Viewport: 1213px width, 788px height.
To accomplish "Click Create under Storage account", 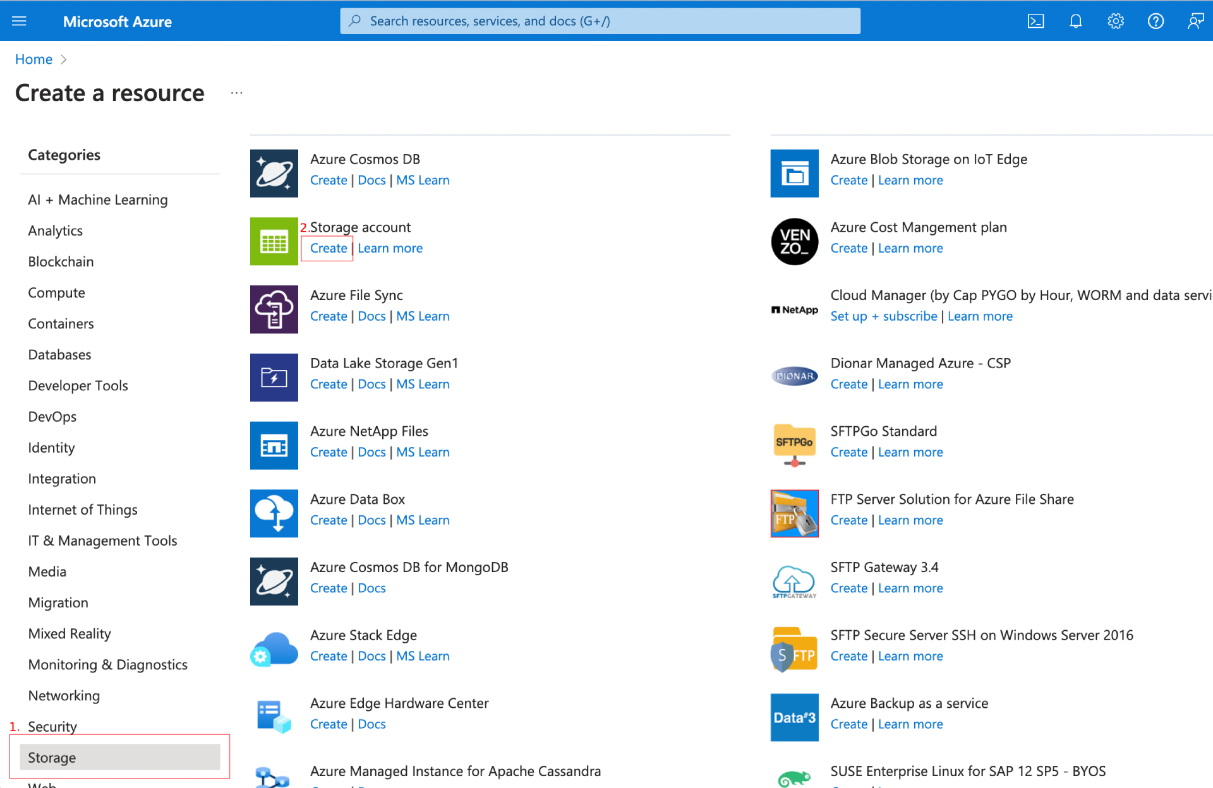I will tap(329, 248).
